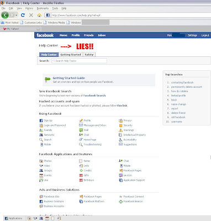211x221 pixels.
Task: Open Settings in the Facebook top bar
Action: pos(192,35)
